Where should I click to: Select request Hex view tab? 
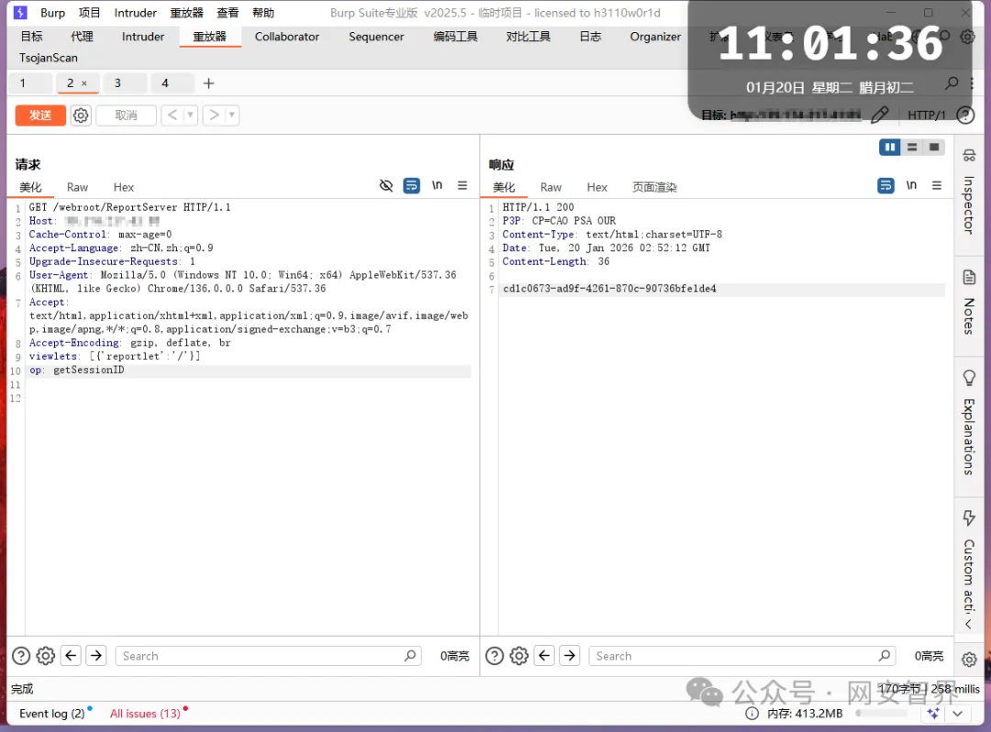tap(123, 187)
